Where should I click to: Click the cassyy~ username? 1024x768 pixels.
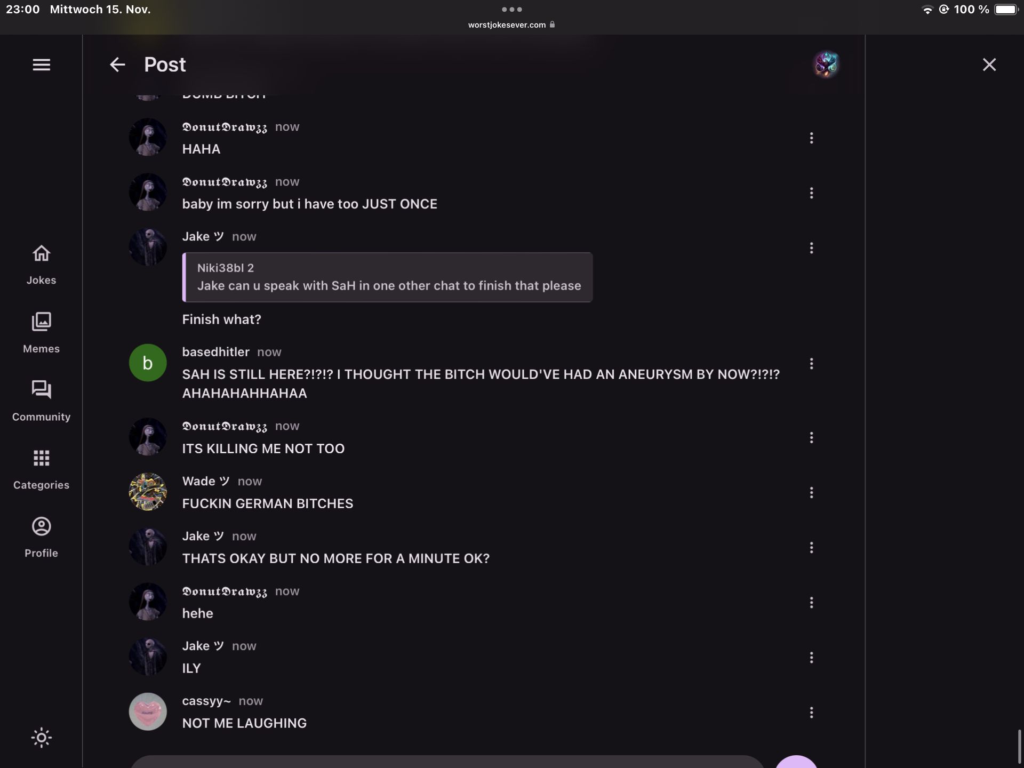coord(206,701)
